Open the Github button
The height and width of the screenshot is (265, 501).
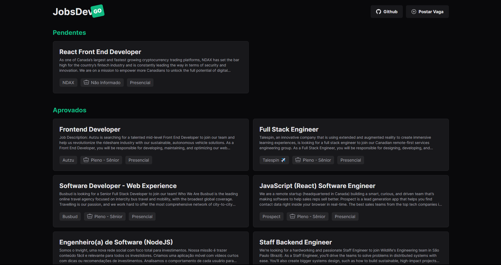(x=387, y=12)
